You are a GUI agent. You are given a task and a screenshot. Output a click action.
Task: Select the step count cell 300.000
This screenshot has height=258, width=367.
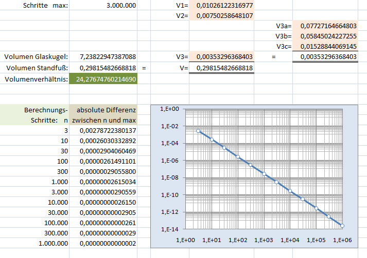point(34,233)
